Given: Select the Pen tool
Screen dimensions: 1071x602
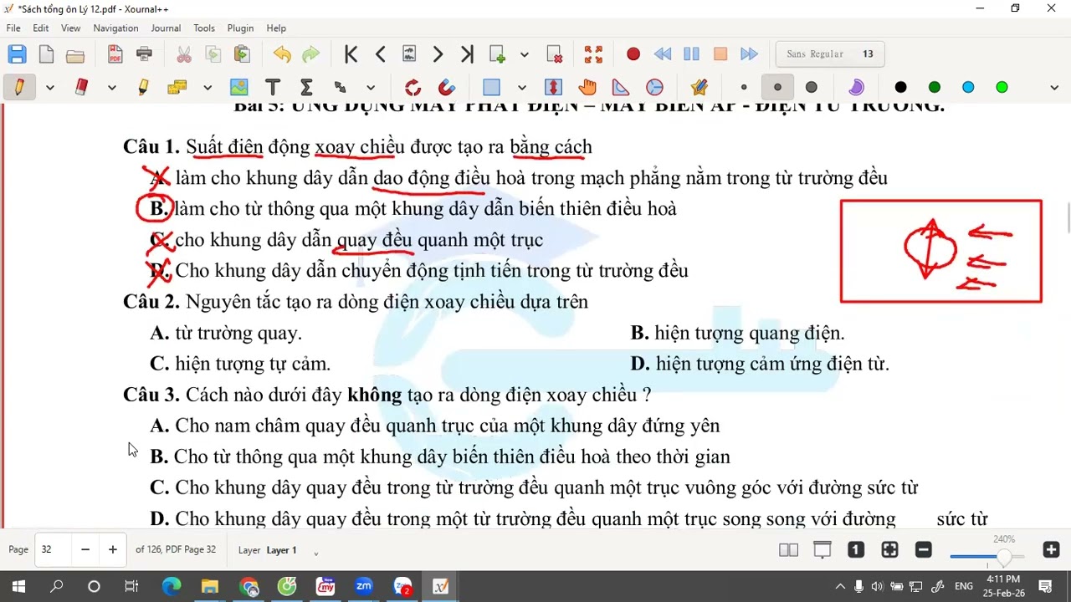Looking at the screenshot, I should [x=19, y=87].
